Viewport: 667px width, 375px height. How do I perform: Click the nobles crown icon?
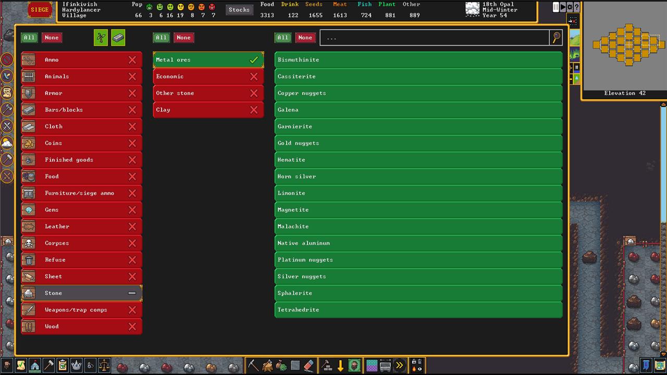tap(77, 365)
